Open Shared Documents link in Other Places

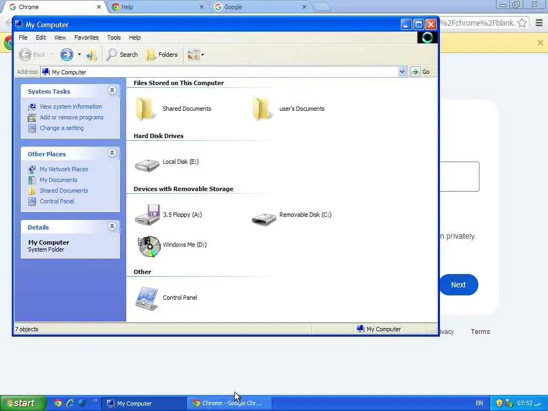(x=64, y=191)
